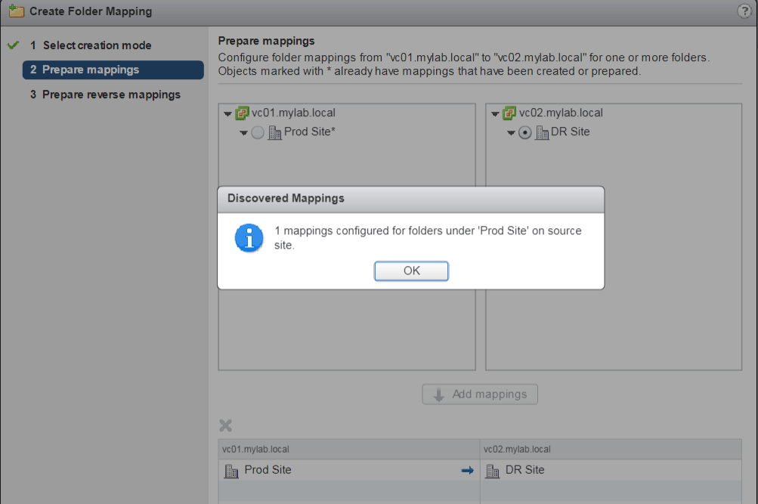Collapse the DR Site tree node
This screenshot has width=758, height=504.
tap(511, 133)
